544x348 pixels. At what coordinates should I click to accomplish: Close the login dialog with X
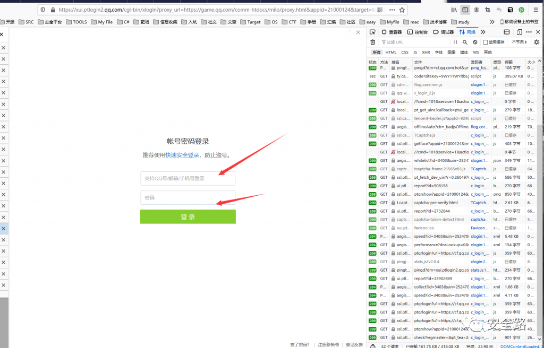coord(358,32)
